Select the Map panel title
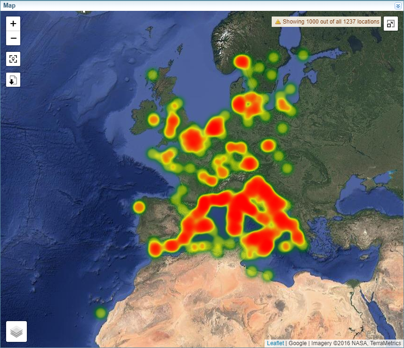 [9, 6]
